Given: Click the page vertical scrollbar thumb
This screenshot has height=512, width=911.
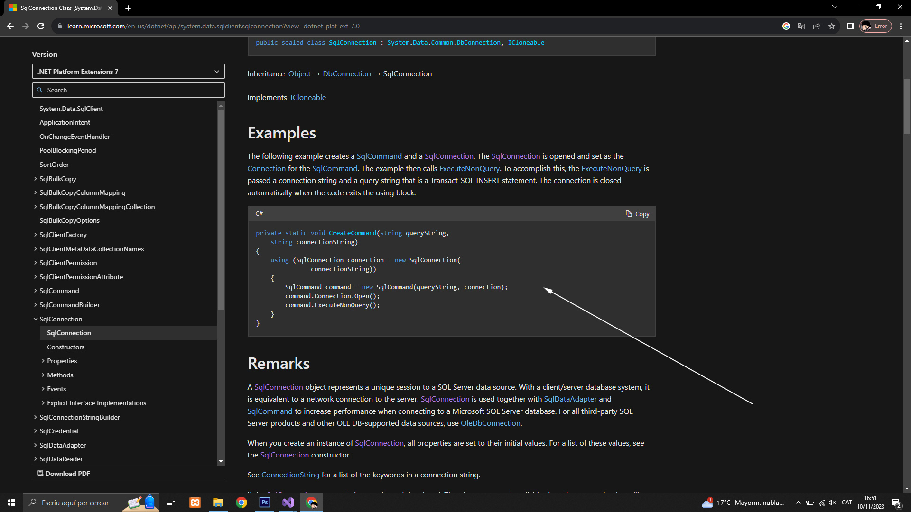Looking at the screenshot, I should point(907,107).
